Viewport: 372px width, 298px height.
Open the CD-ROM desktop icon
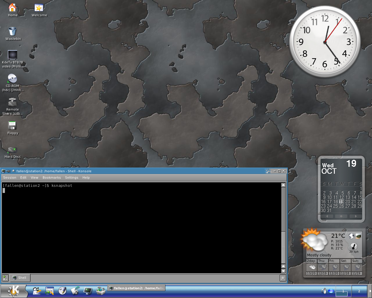pyautogui.click(x=12, y=79)
